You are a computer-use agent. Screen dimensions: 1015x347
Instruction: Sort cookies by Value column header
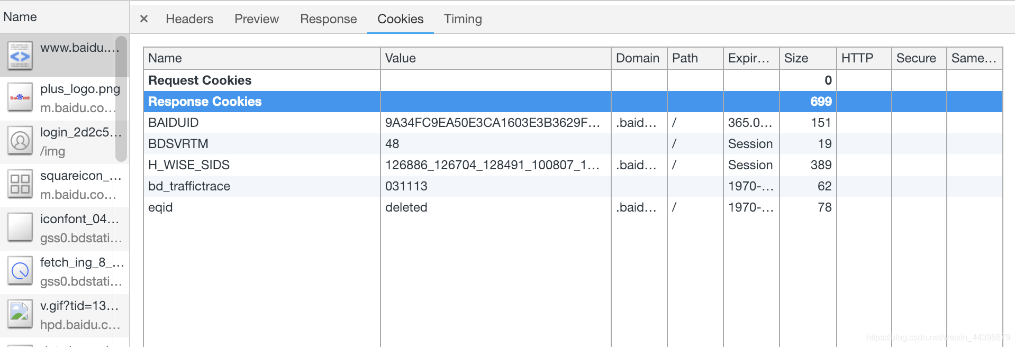pos(496,58)
